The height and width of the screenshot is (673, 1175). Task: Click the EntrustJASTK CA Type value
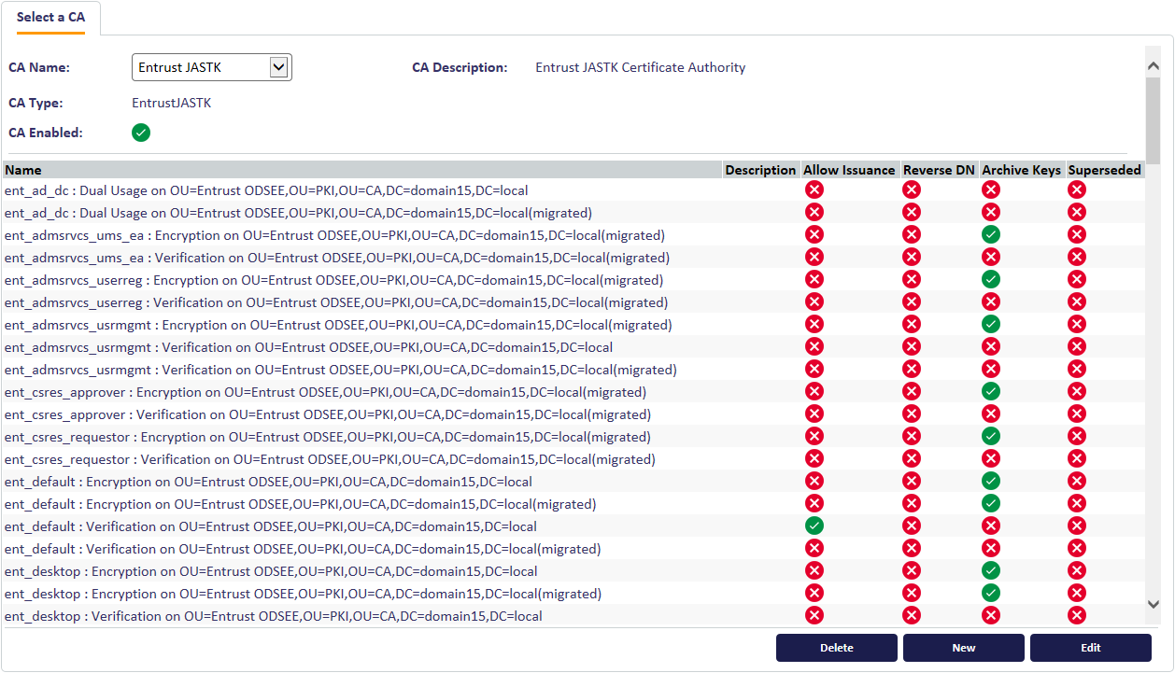click(x=172, y=103)
